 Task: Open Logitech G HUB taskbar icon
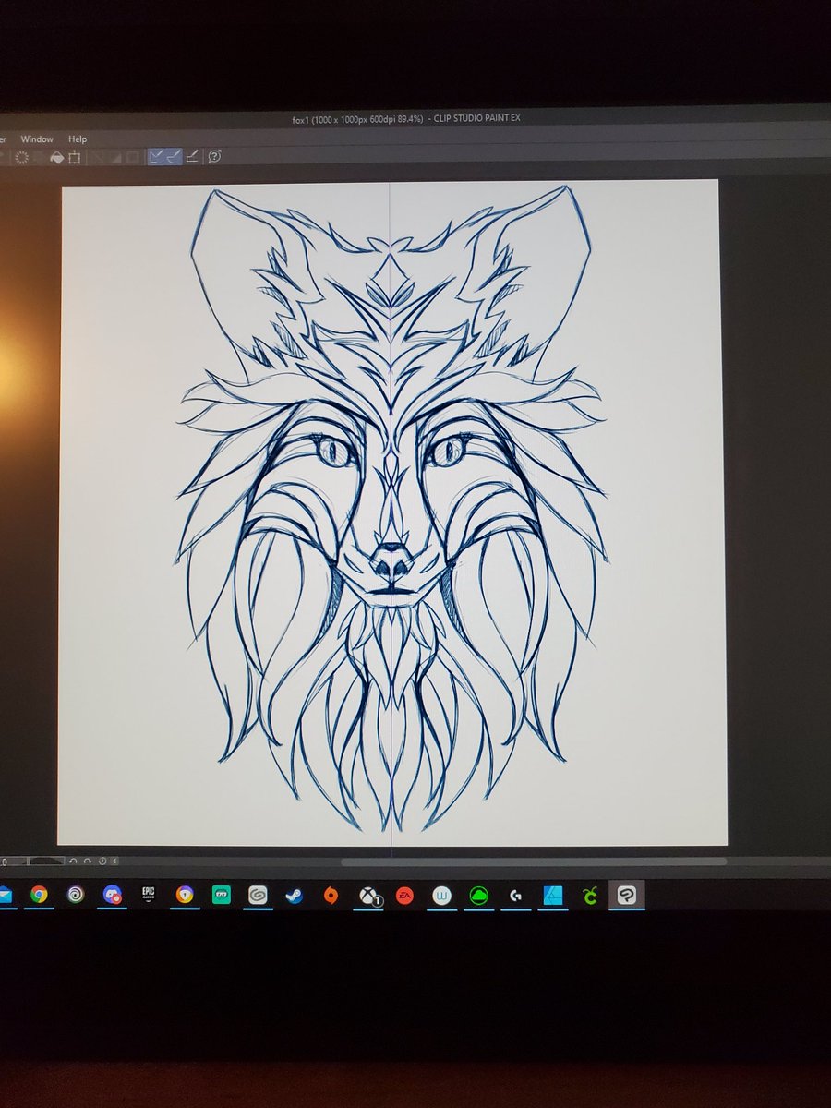tap(515, 894)
